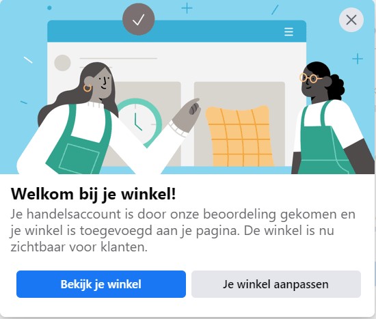Click the small blue dot at top left
Screen dimensions: 376x319
coord(49,8)
